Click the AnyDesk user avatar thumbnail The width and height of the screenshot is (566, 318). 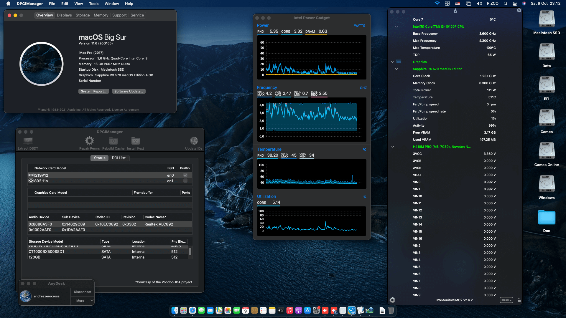point(26,296)
